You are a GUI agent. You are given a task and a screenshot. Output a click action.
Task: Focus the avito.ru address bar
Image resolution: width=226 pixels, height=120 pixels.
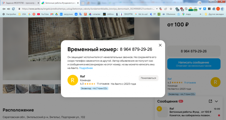click(88, 9)
